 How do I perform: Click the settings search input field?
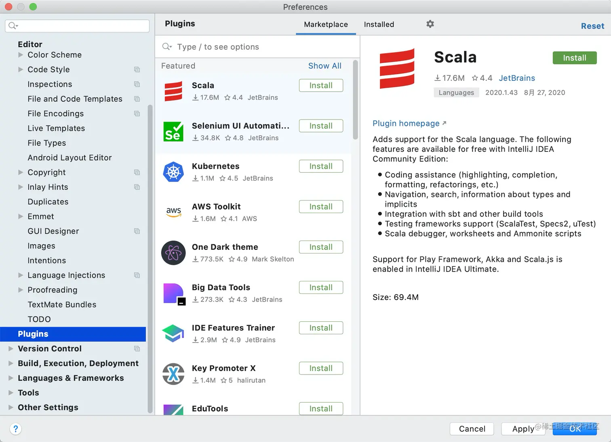pyautogui.click(x=77, y=26)
